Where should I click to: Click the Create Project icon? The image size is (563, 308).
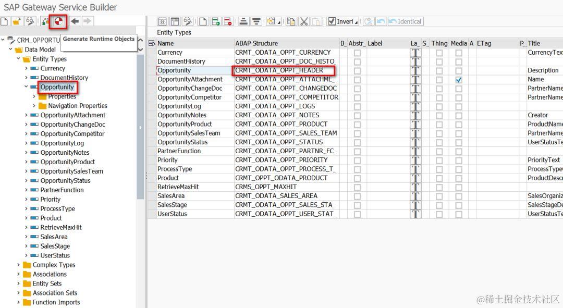[4, 21]
